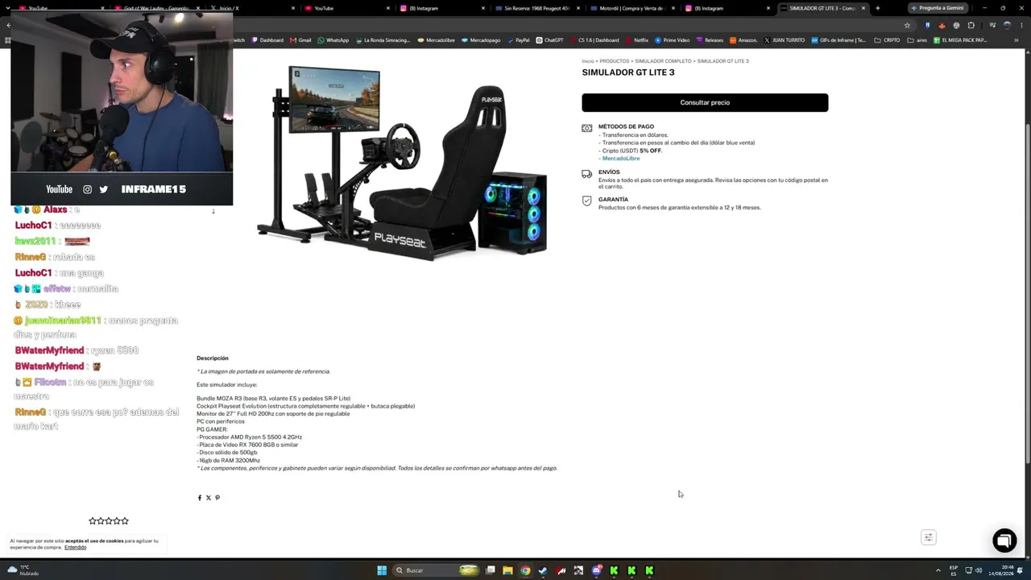The image size is (1031, 580).
Task: Click the five-star rating row
Action: coord(109,521)
